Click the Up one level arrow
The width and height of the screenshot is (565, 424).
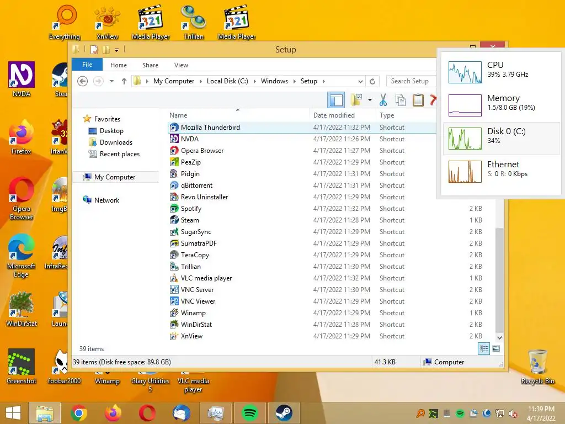[x=124, y=81]
